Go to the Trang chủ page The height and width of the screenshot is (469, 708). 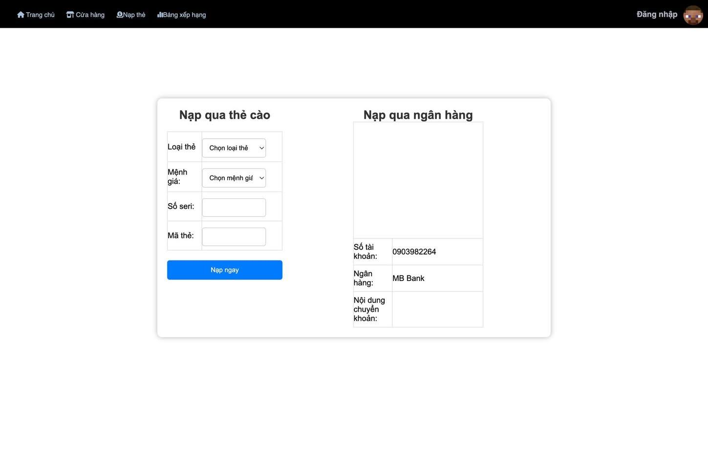40,15
